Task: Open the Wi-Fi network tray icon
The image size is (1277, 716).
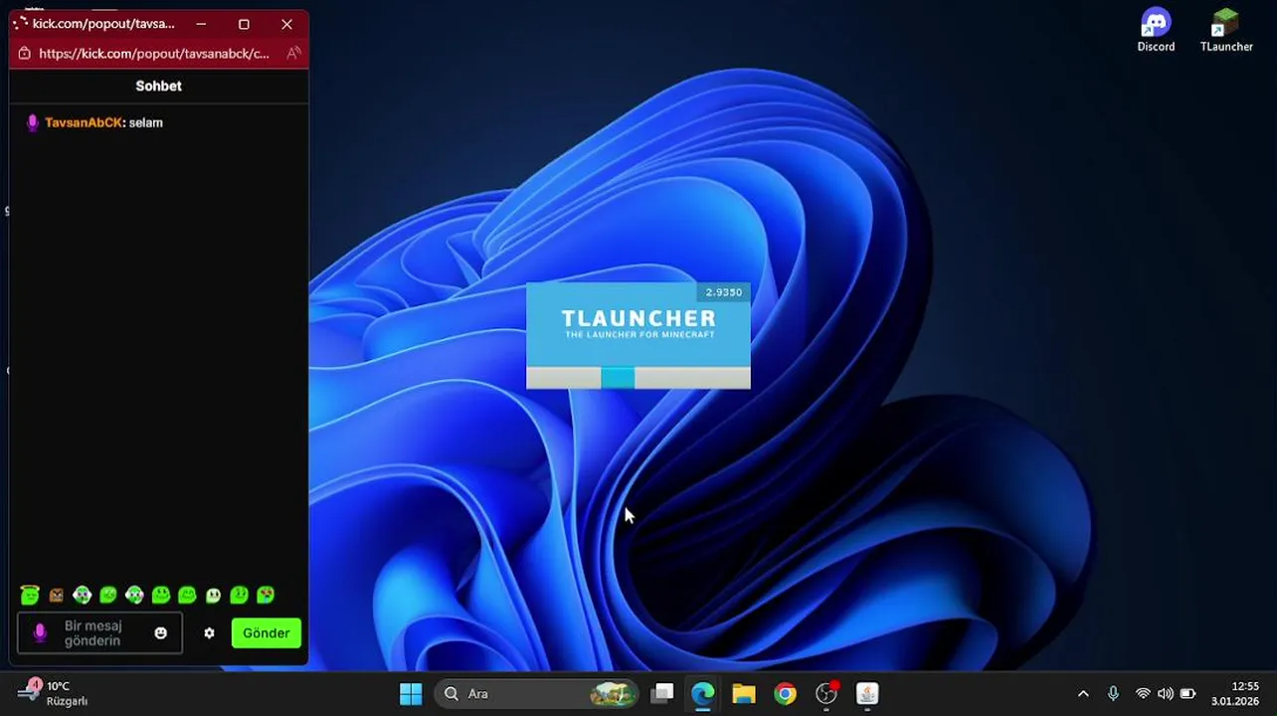Action: click(1143, 694)
